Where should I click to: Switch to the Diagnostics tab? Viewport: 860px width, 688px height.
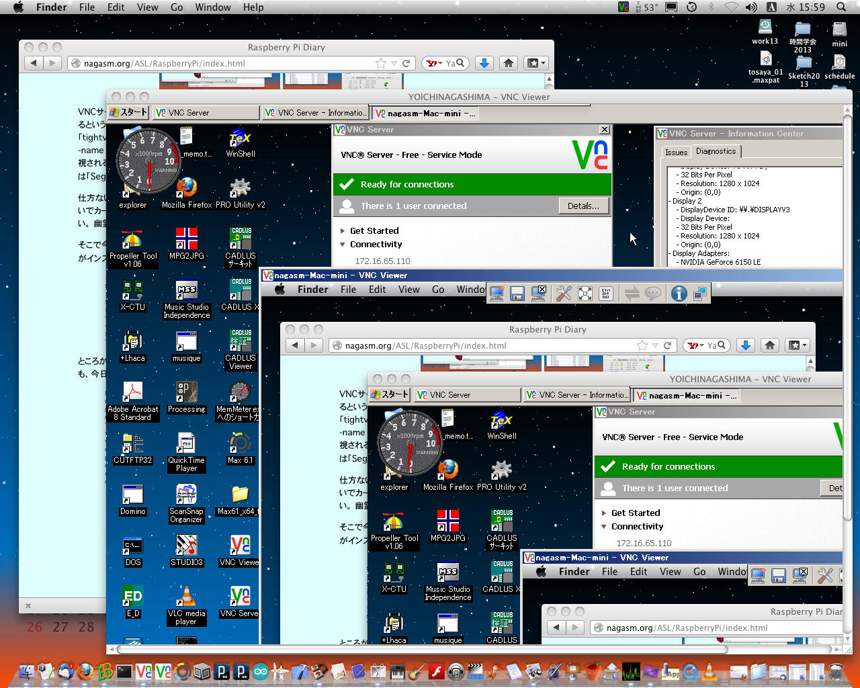(x=716, y=151)
